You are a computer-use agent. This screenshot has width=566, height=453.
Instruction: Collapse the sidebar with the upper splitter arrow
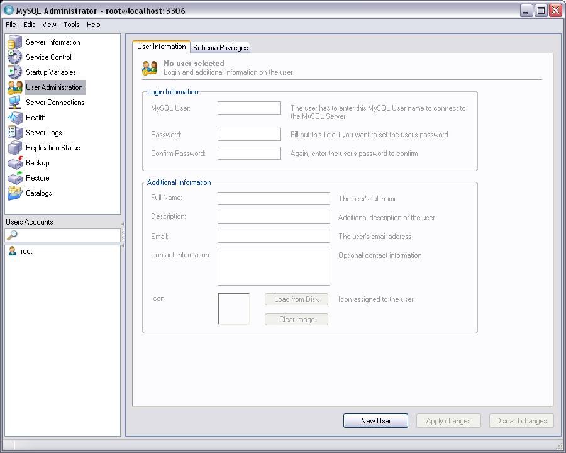tap(123, 224)
